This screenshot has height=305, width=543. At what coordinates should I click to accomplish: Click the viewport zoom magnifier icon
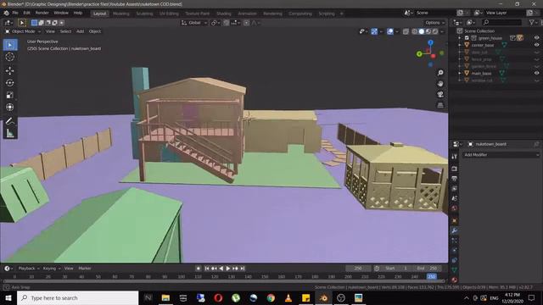tap(440, 73)
